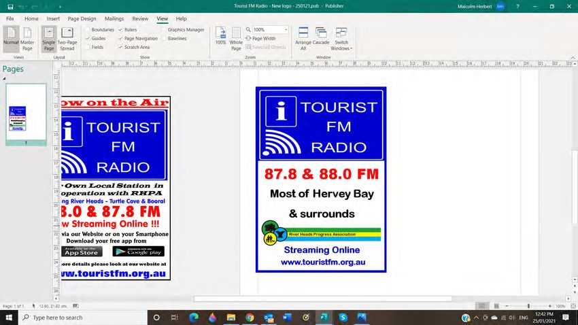Show whole page icon in status bar
This screenshot has height=325, width=578.
coord(573,306)
